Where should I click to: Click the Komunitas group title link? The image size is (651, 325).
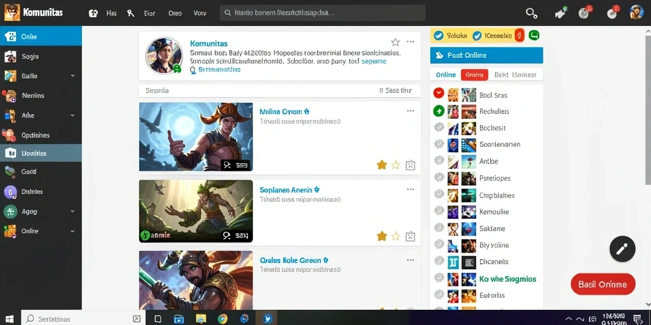[209, 44]
